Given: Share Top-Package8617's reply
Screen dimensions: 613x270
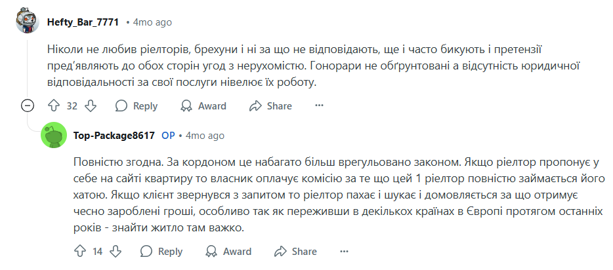Looking at the screenshot, I should [x=295, y=252].
